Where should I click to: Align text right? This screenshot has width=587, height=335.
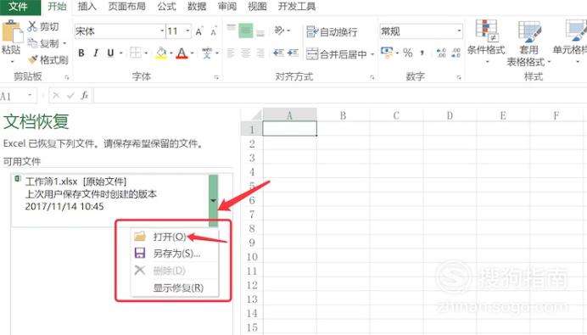click(x=260, y=53)
